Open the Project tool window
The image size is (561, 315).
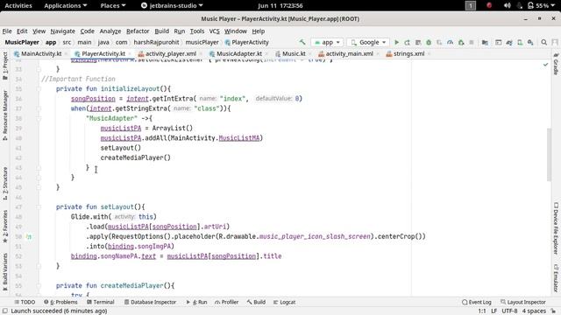(5, 66)
